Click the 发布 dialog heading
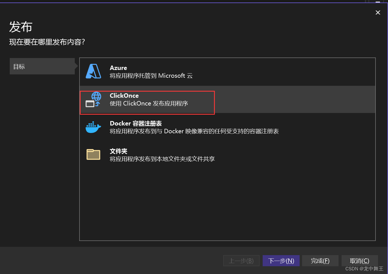Screen dimensions: 388x274 21,27
